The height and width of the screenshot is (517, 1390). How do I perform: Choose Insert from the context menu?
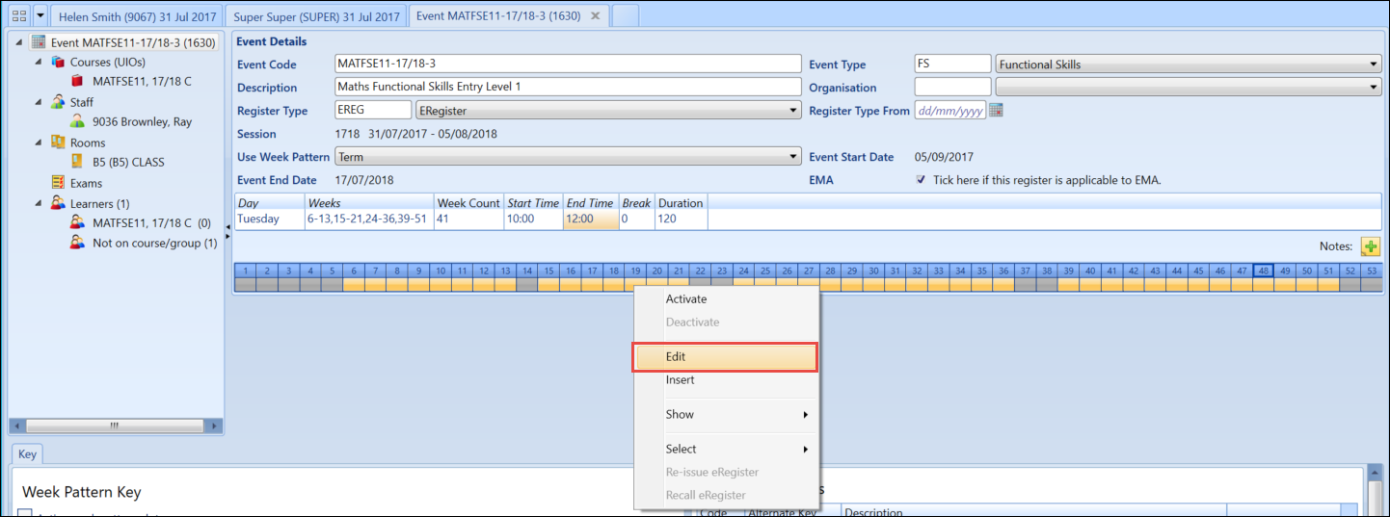click(x=680, y=380)
